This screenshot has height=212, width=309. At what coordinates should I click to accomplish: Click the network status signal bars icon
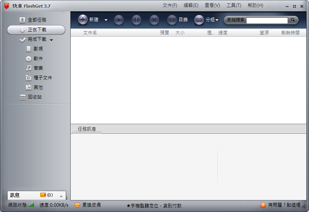pyautogui.click(x=31, y=205)
